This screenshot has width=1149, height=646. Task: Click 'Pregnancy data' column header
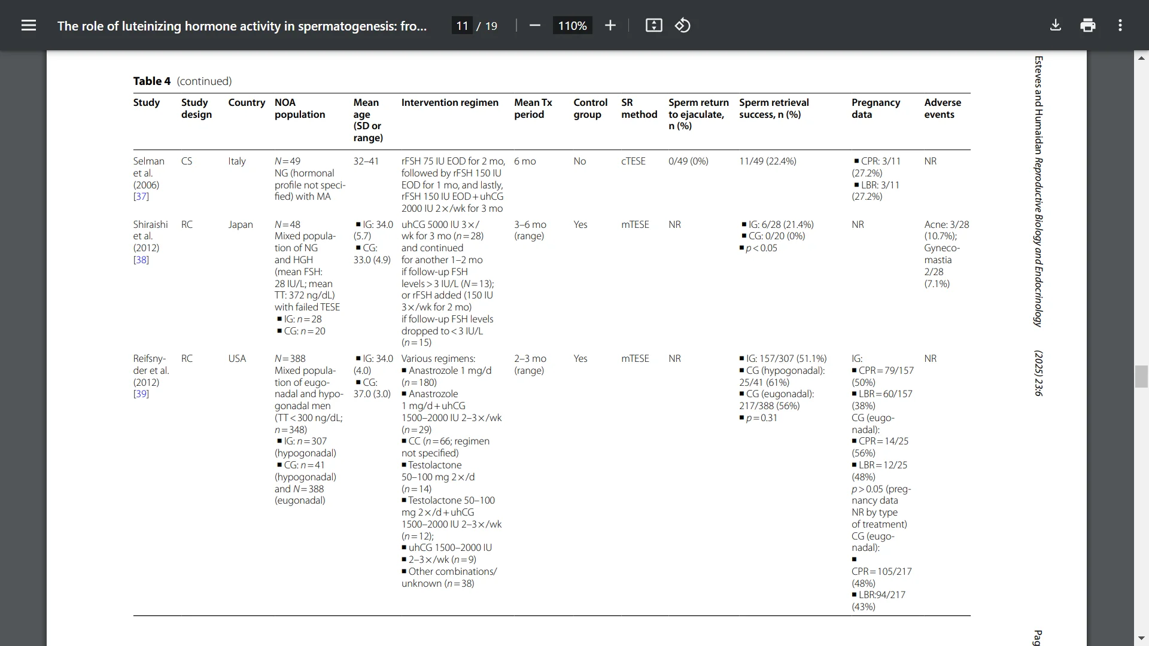(x=876, y=108)
